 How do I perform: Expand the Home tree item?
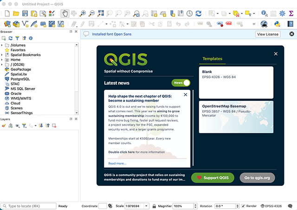pyautogui.click(x=2, y=60)
